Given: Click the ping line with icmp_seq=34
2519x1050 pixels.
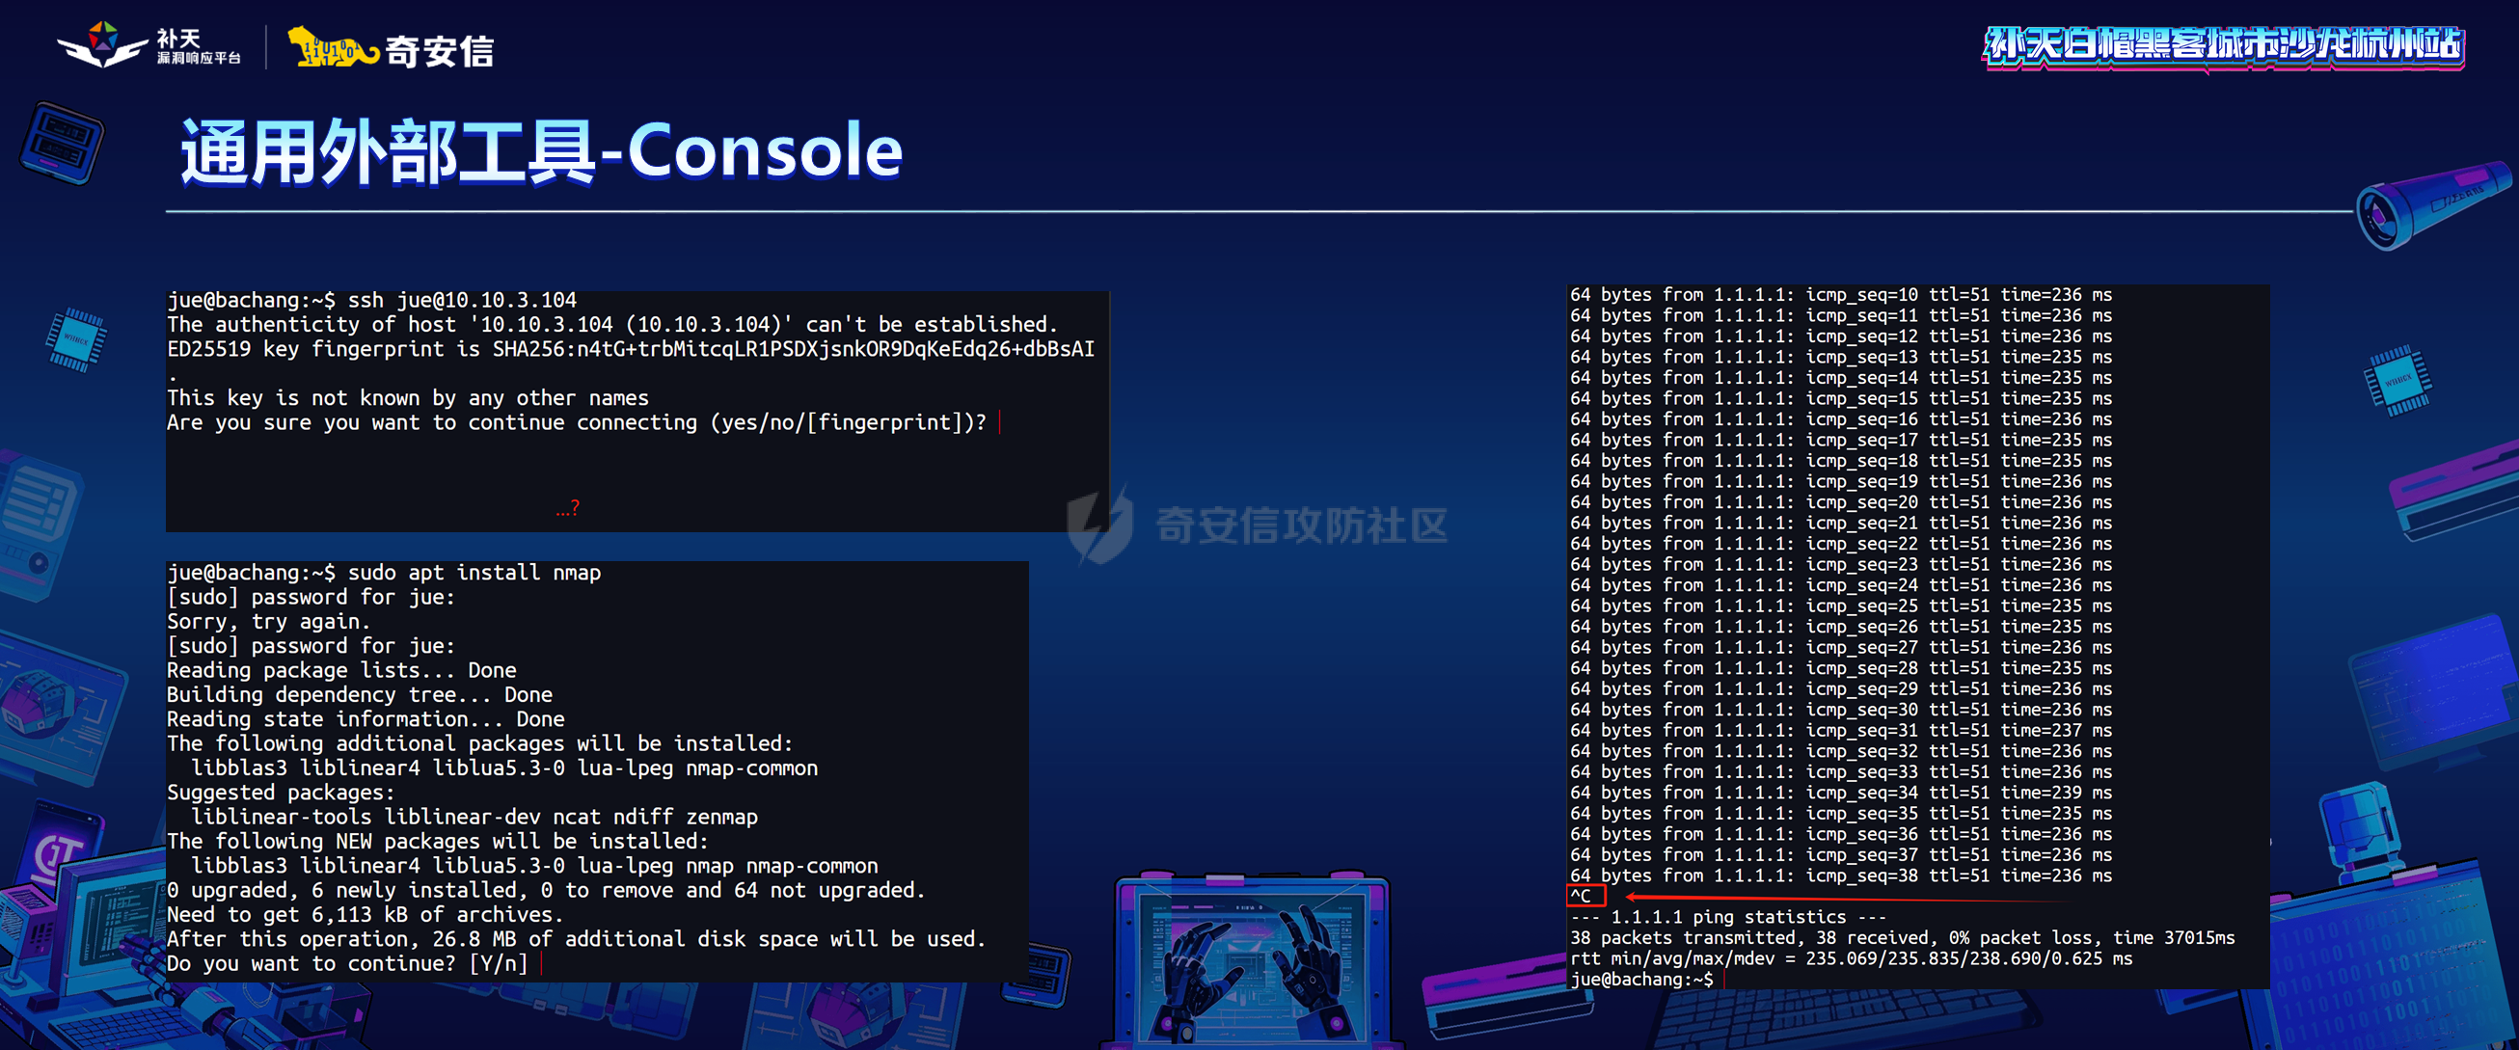Looking at the screenshot, I should [x=1841, y=793].
